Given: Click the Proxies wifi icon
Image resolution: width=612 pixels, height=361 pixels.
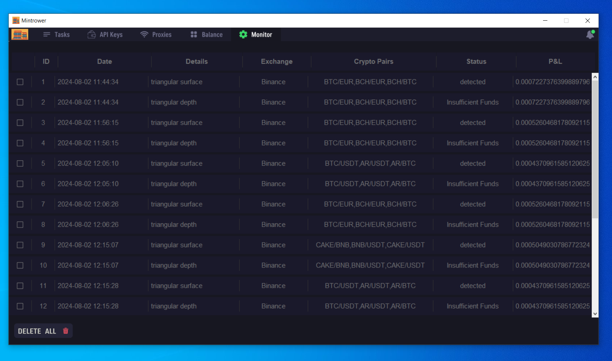Looking at the screenshot, I should pyautogui.click(x=144, y=34).
